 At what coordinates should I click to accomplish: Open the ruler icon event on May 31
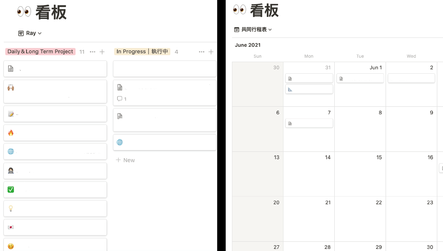click(x=309, y=89)
